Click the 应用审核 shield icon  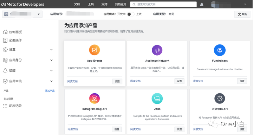click(5, 81)
